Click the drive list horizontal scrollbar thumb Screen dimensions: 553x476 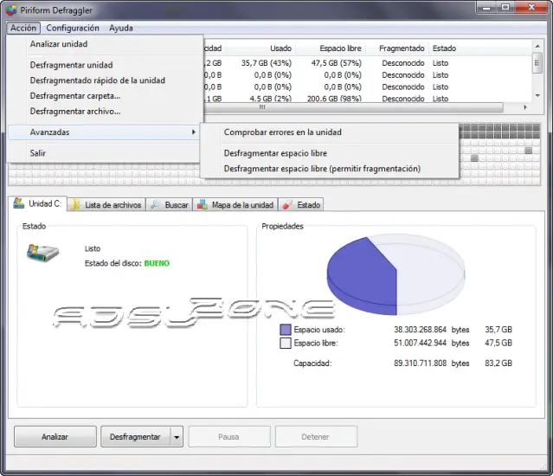(x=353, y=107)
